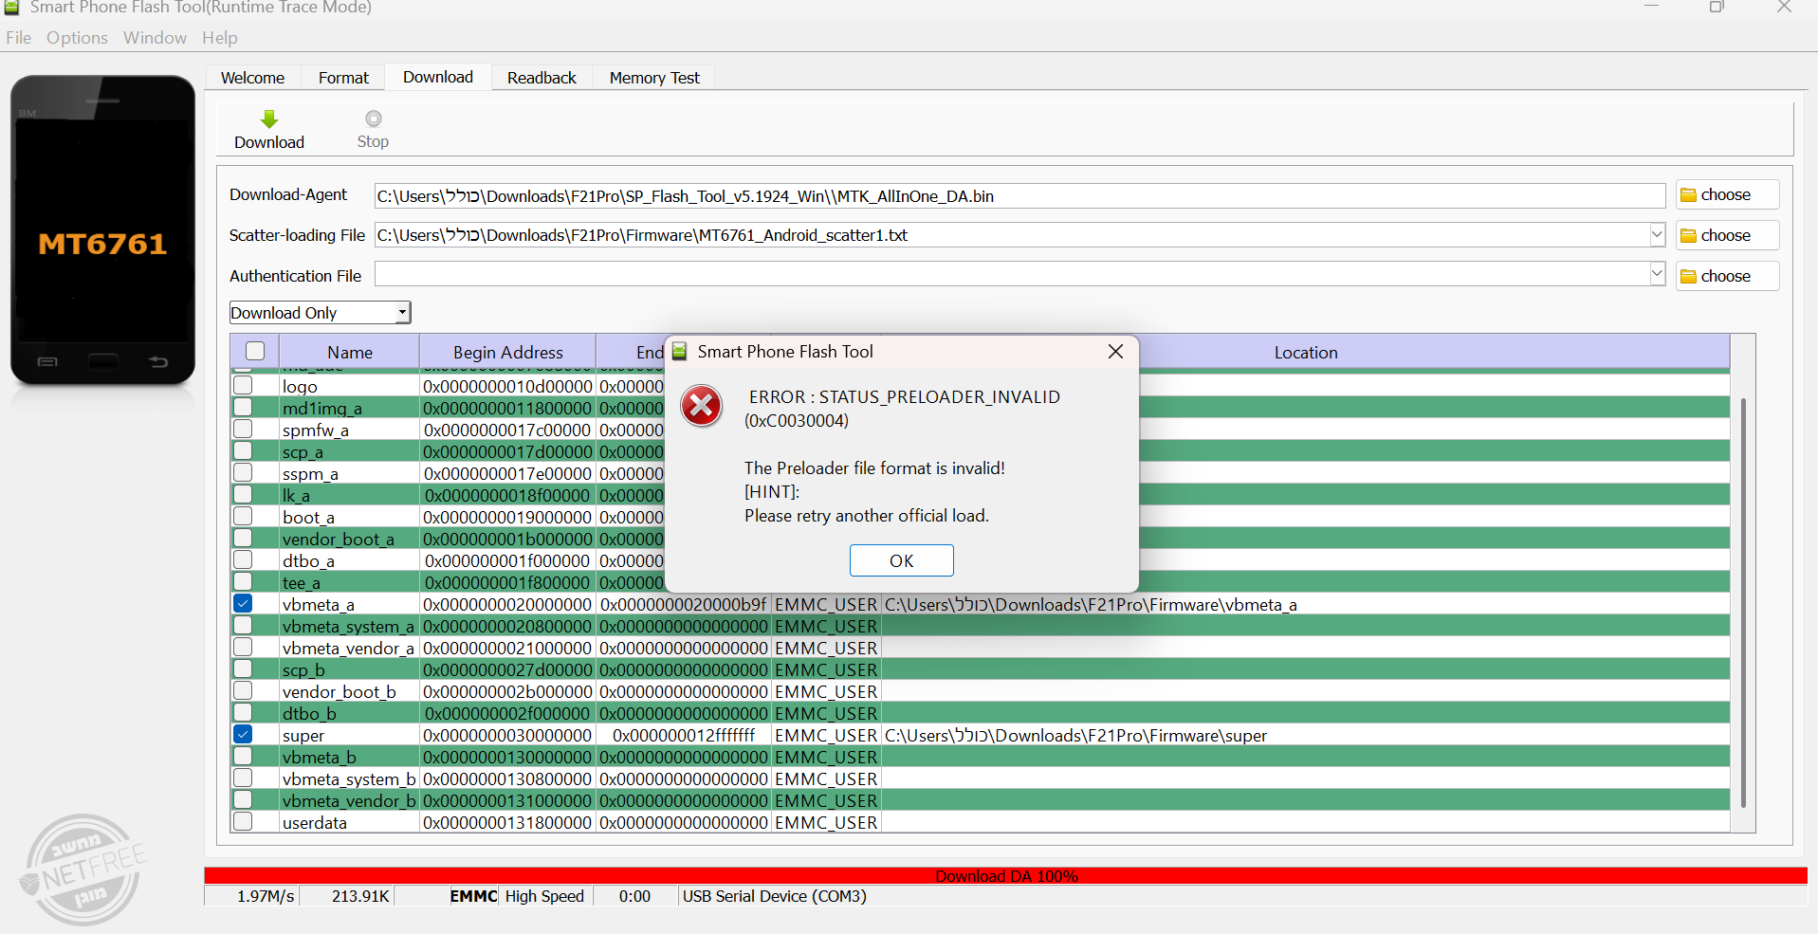Open the Options menu
This screenshot has width=1818, height=934.
tap(77, 38)
